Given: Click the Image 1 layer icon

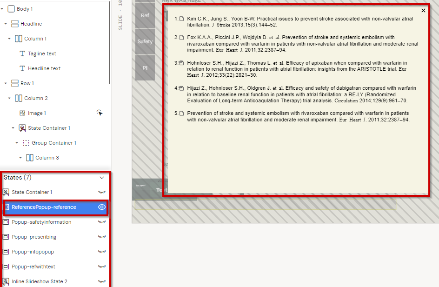Looking at the screenshot, I should [22, 113].
